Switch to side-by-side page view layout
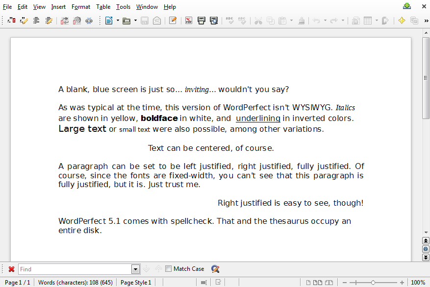Image resolution: width=430 pixels, height=287 pixels. [318, 282]
